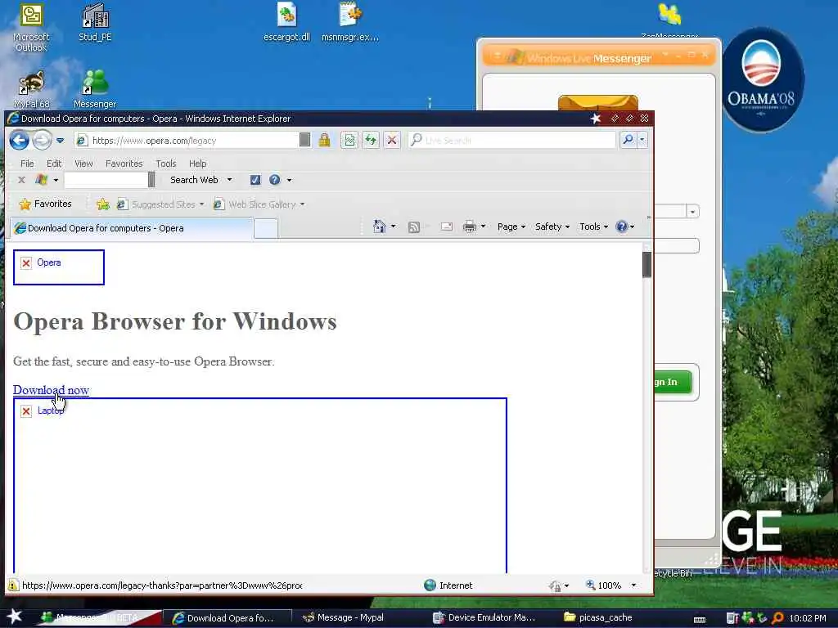Open the File menu
The height and width of the screenshot is (628, 838).
tap(27, 164)
